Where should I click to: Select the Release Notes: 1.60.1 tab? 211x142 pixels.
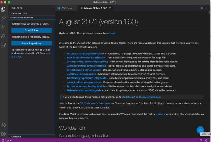point(96,8)
